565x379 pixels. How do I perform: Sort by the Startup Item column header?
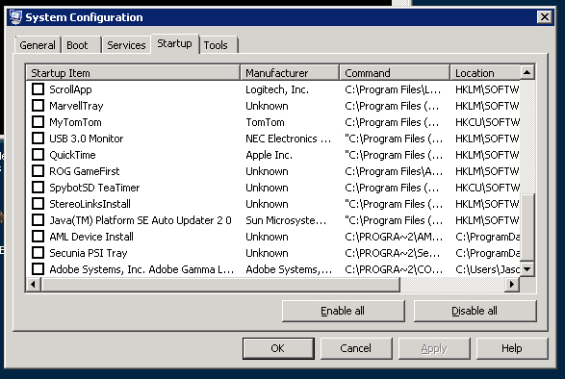133,73
